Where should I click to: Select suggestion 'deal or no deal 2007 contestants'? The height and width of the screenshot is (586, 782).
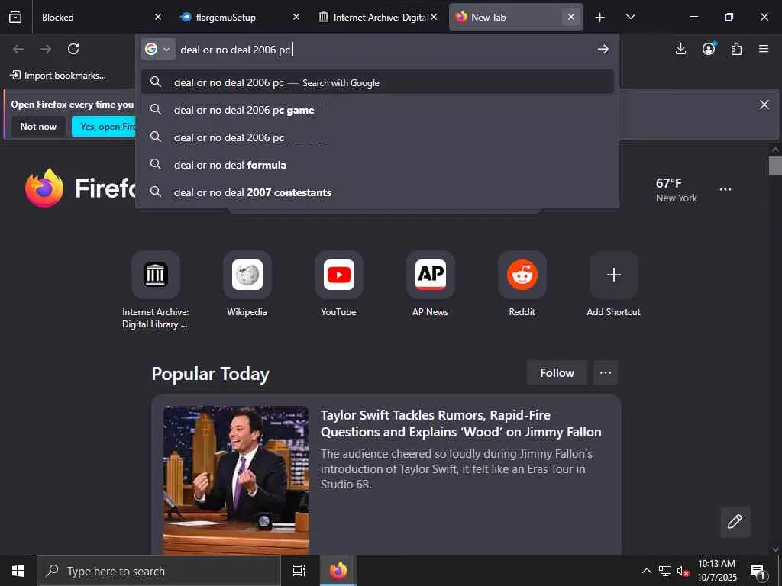tap(377, 192)
